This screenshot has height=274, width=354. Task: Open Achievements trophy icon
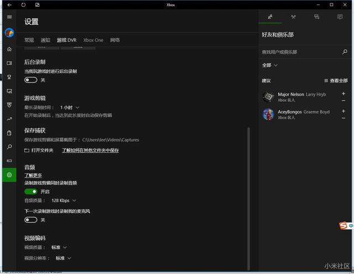pyautogui.click(x=9, y=77)
